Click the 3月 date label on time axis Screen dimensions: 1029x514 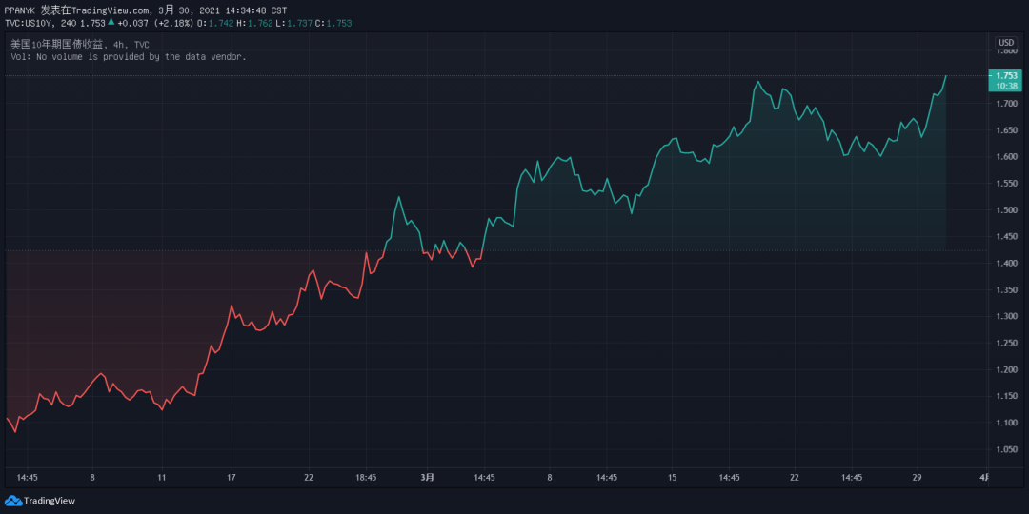tap(428, 477)
